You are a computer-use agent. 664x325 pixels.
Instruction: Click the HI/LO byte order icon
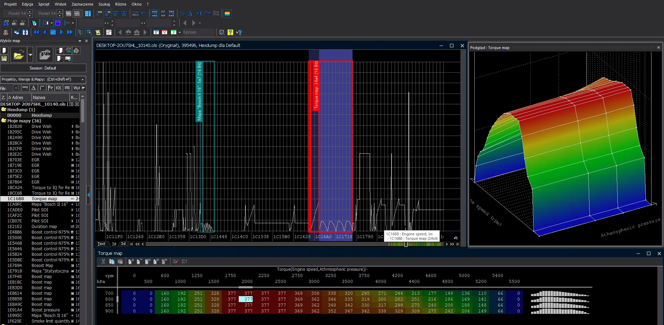135,14
